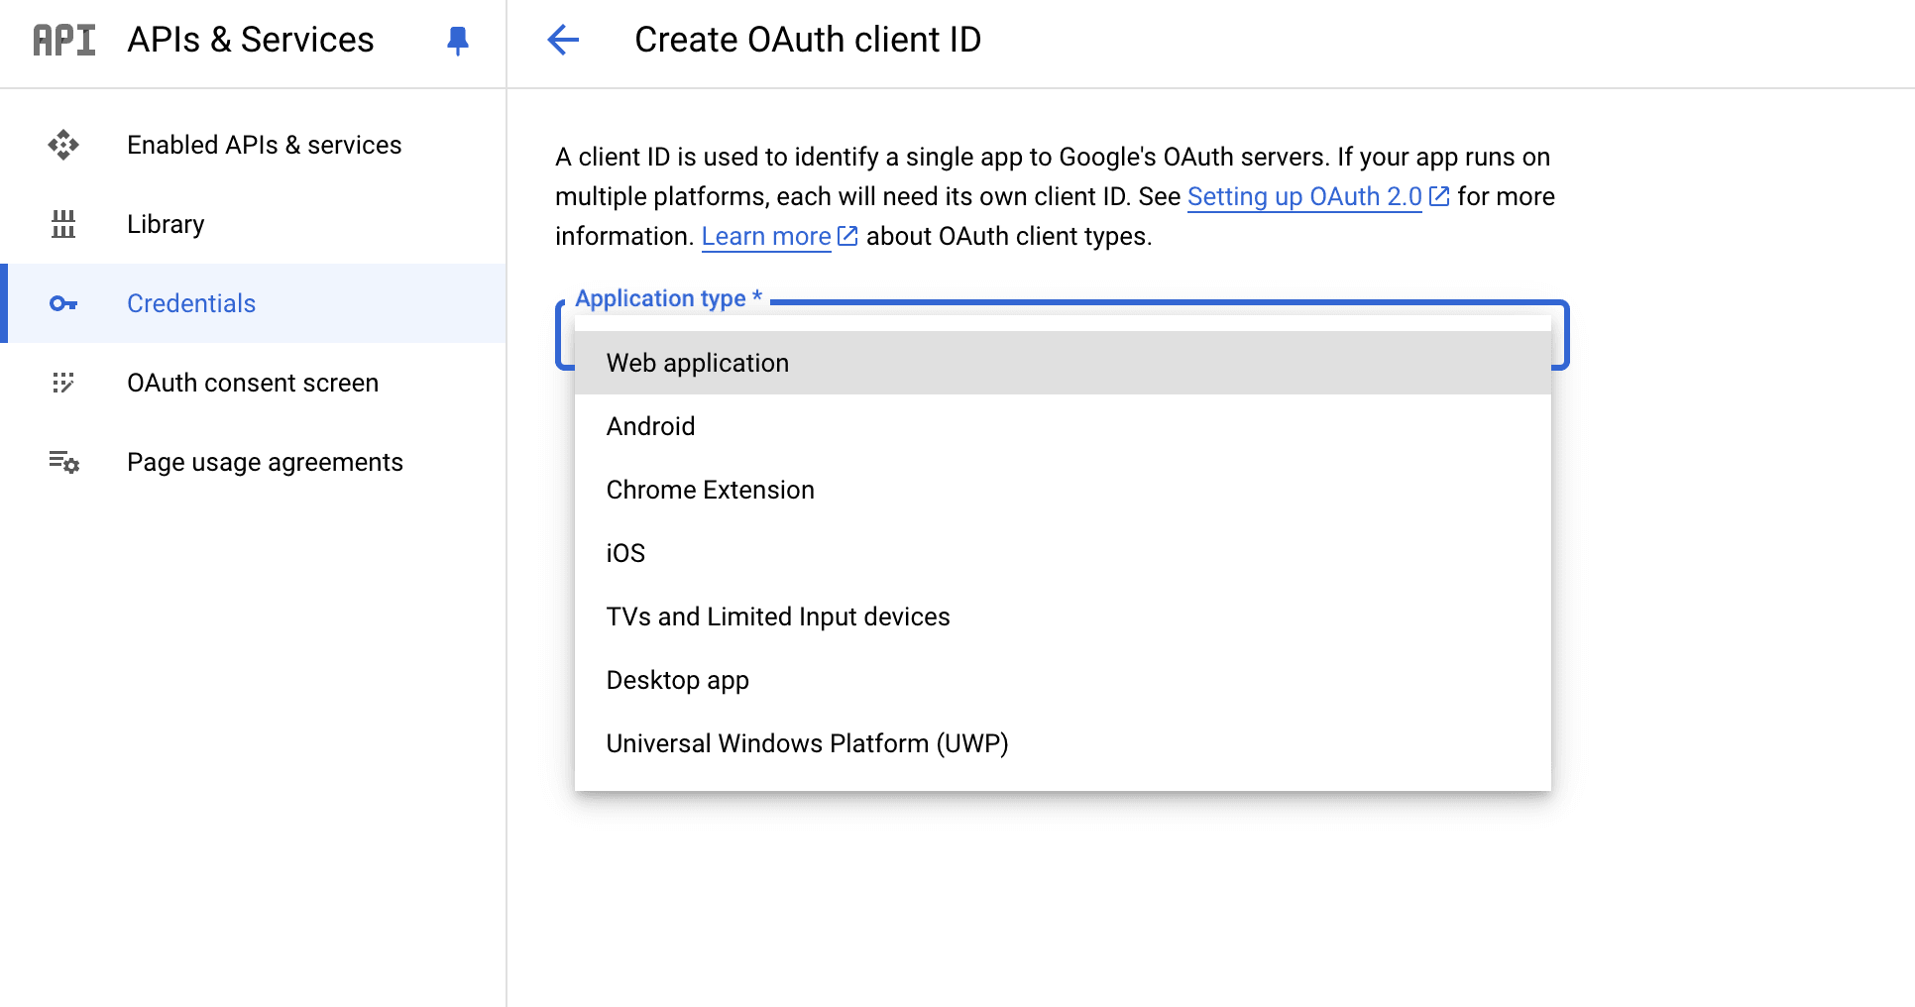
Task: Click external link icon beside Learn more
Action: coord(847,236)
